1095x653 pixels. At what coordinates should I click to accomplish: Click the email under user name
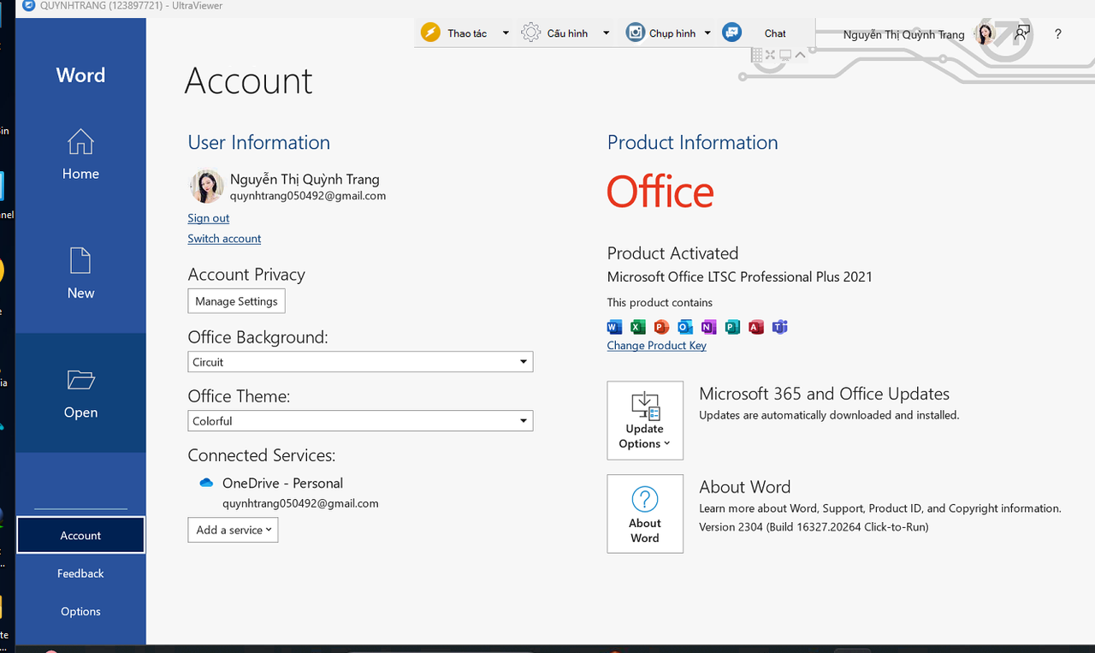pyautogui.click(x=308, y=196)
